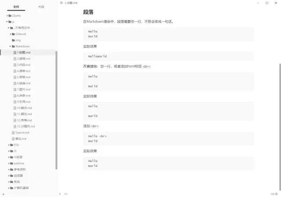Close the Typora window

[x=276, y=3]
